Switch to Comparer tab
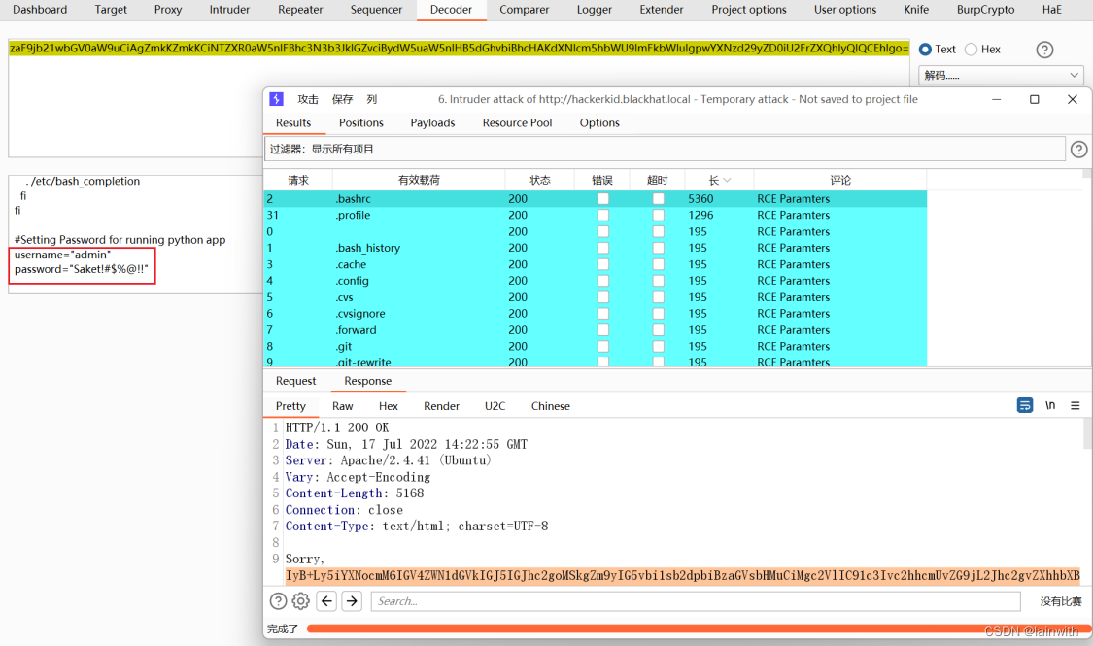The width and height of the screenshot is (1093, 646). tap(525, 10)
